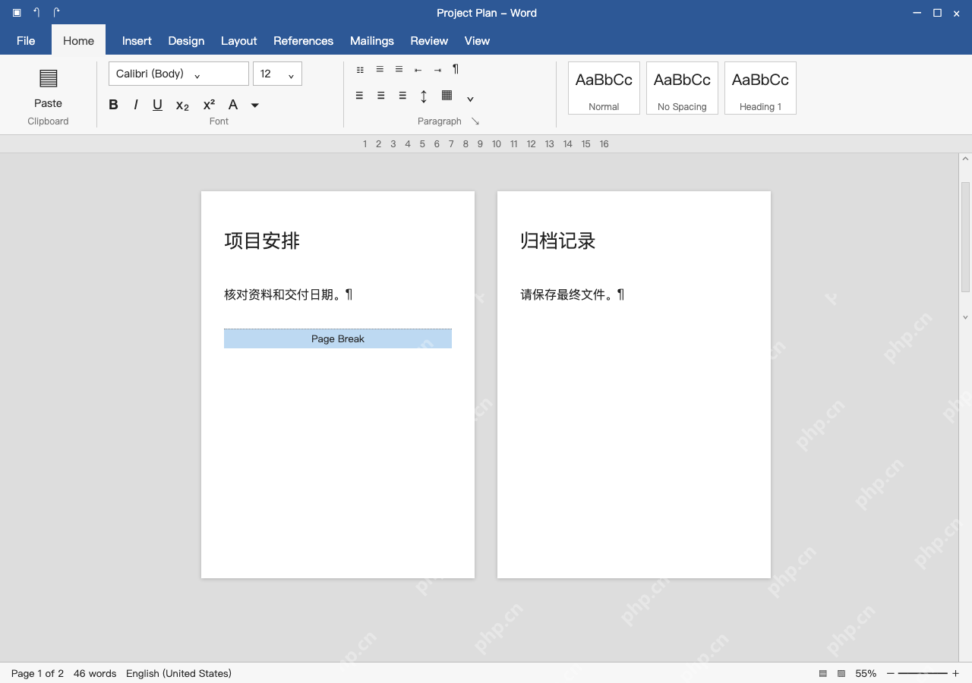Open the File menu

click(26, 41)
